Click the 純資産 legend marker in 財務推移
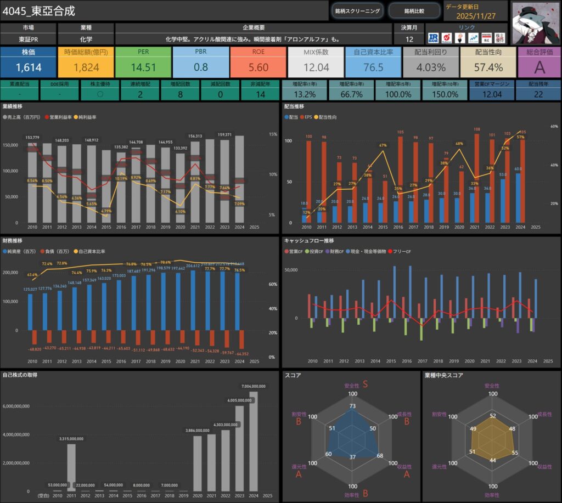This screenshot has height=503, width=562. [x=5, y=251]
